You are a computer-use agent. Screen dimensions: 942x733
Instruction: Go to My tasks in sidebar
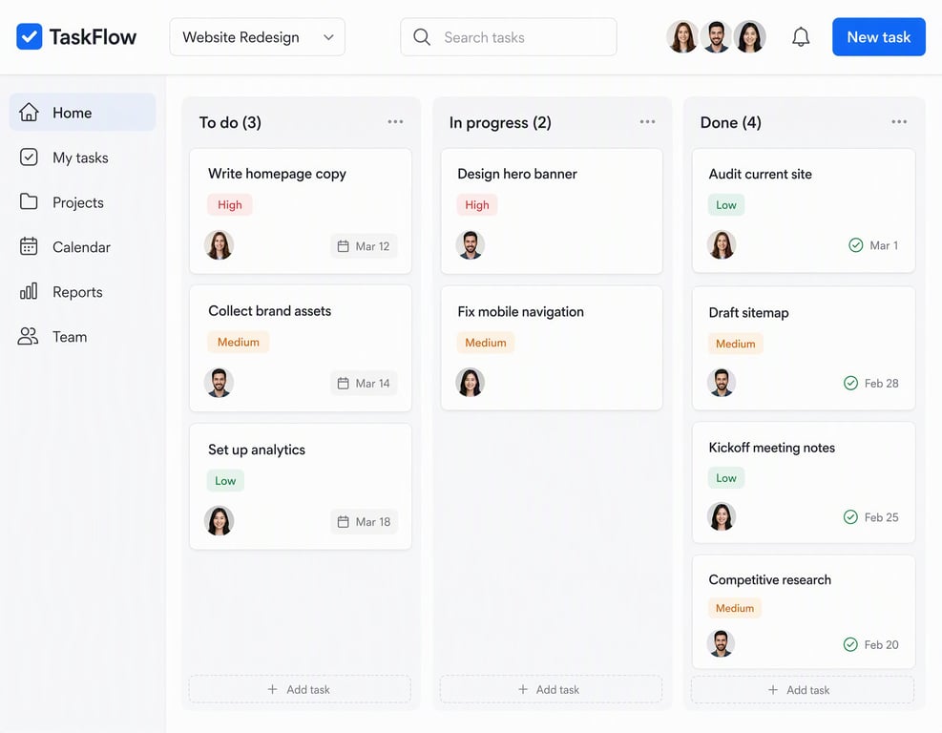click(x=82, y=157)
